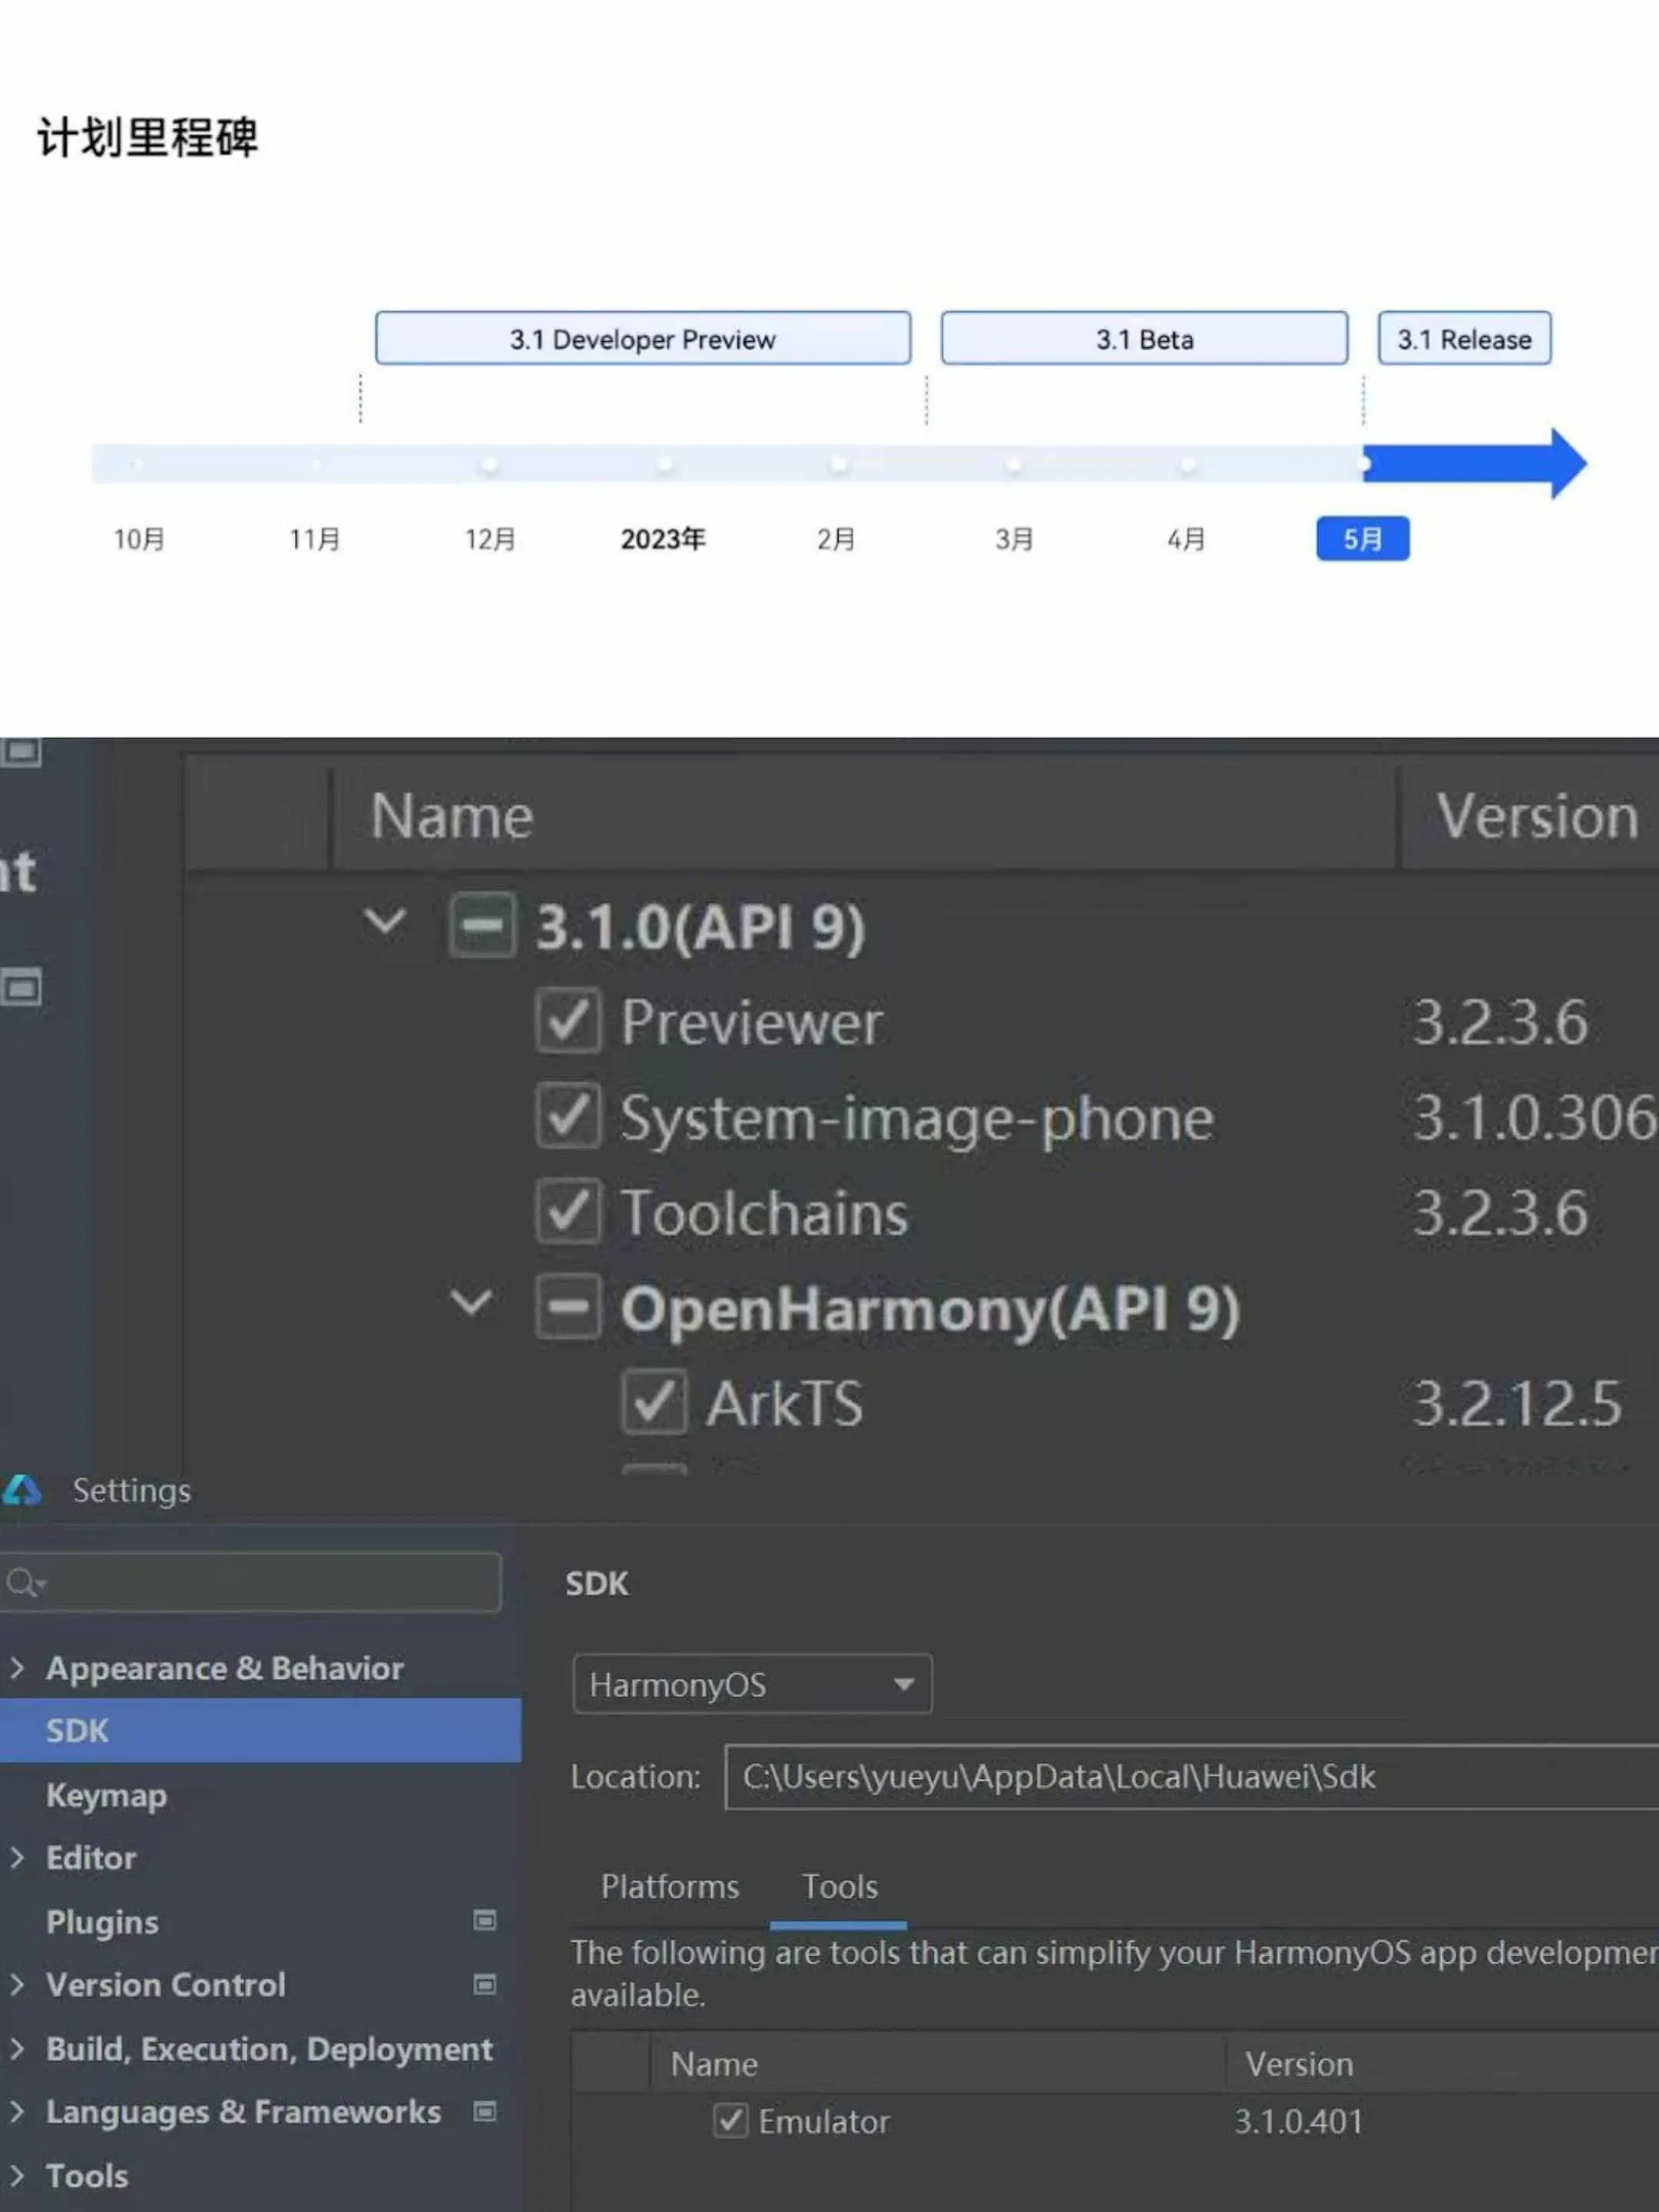Image resolution: width=1659 pixels, height=2212 pixels.
Task: Click the project-level icon beside Plugins
Action: [x=484, y=1920]
